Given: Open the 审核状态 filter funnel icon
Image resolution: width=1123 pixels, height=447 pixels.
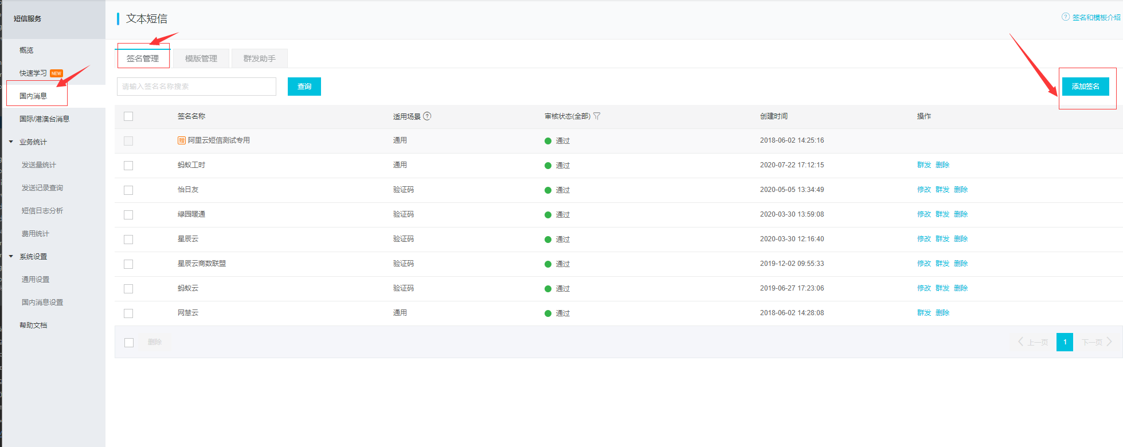Looking at the screenshot, I should point(597,116).
